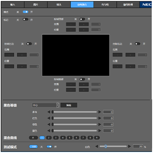Click the white level slider handle
153x153 pixels.
pyautogui.click(x=106, y=146)
